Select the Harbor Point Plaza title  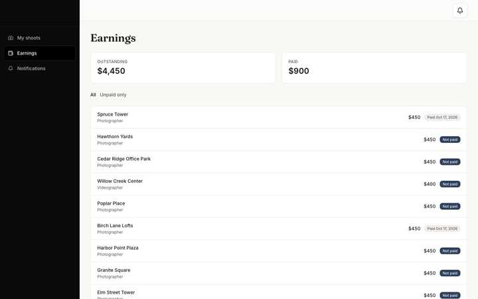[118, 248]
